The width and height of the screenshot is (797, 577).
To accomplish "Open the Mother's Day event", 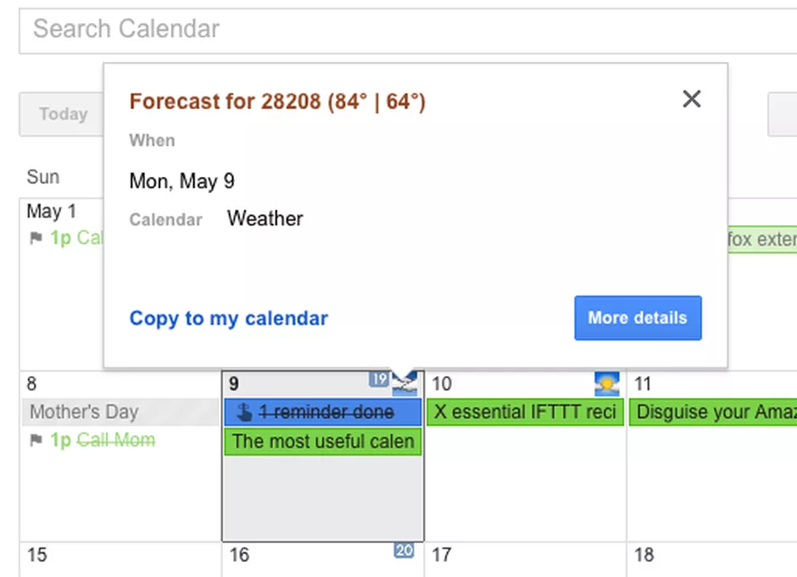I will [x=84, y=413].
